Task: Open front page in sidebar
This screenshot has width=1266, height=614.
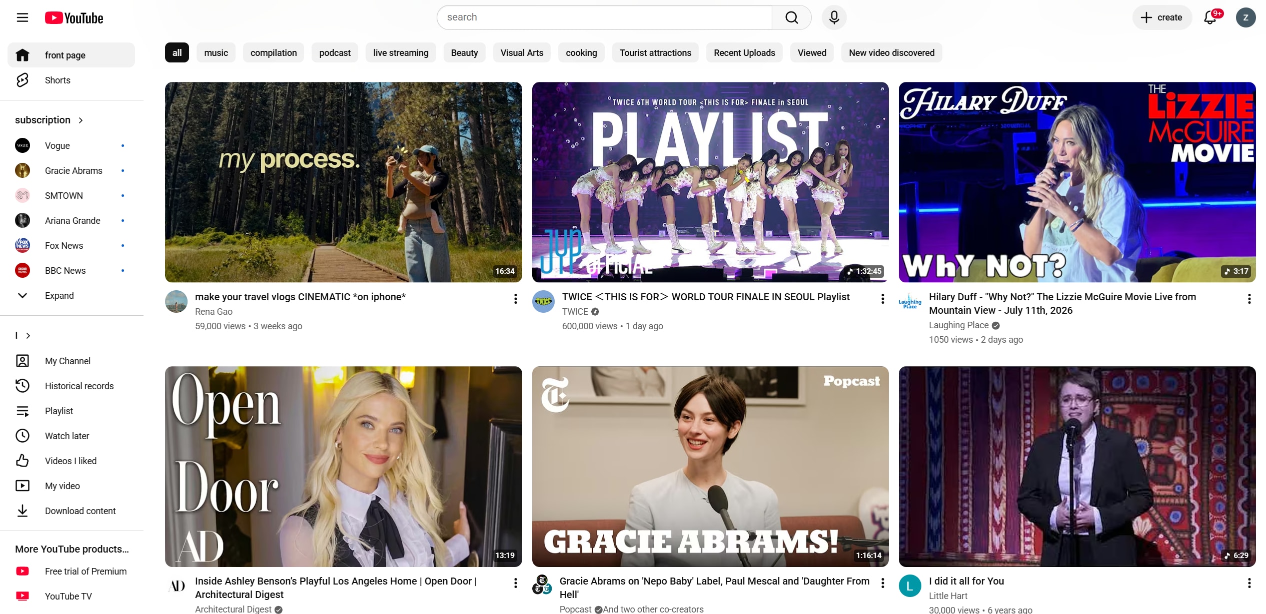Action: (71, 55)
